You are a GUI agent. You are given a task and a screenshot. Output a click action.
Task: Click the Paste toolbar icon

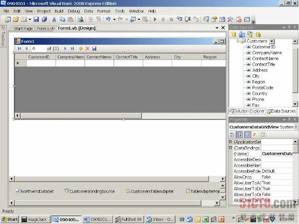[x=71, y=19]
